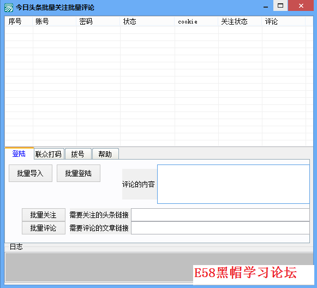The width and height of the screenshot is (317, 288).
Task: Click the 批量关注 button
Action: tap(44, 215)
